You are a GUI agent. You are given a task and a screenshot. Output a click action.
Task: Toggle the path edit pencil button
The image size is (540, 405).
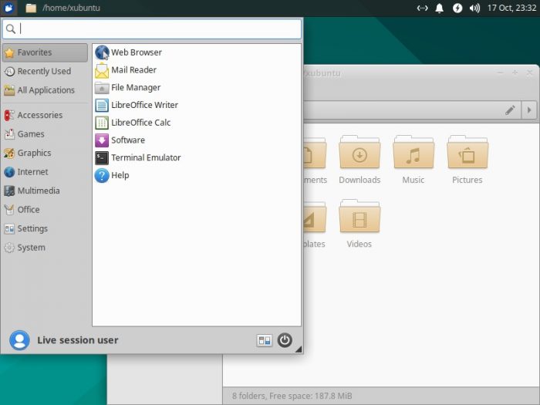[510, 110]
